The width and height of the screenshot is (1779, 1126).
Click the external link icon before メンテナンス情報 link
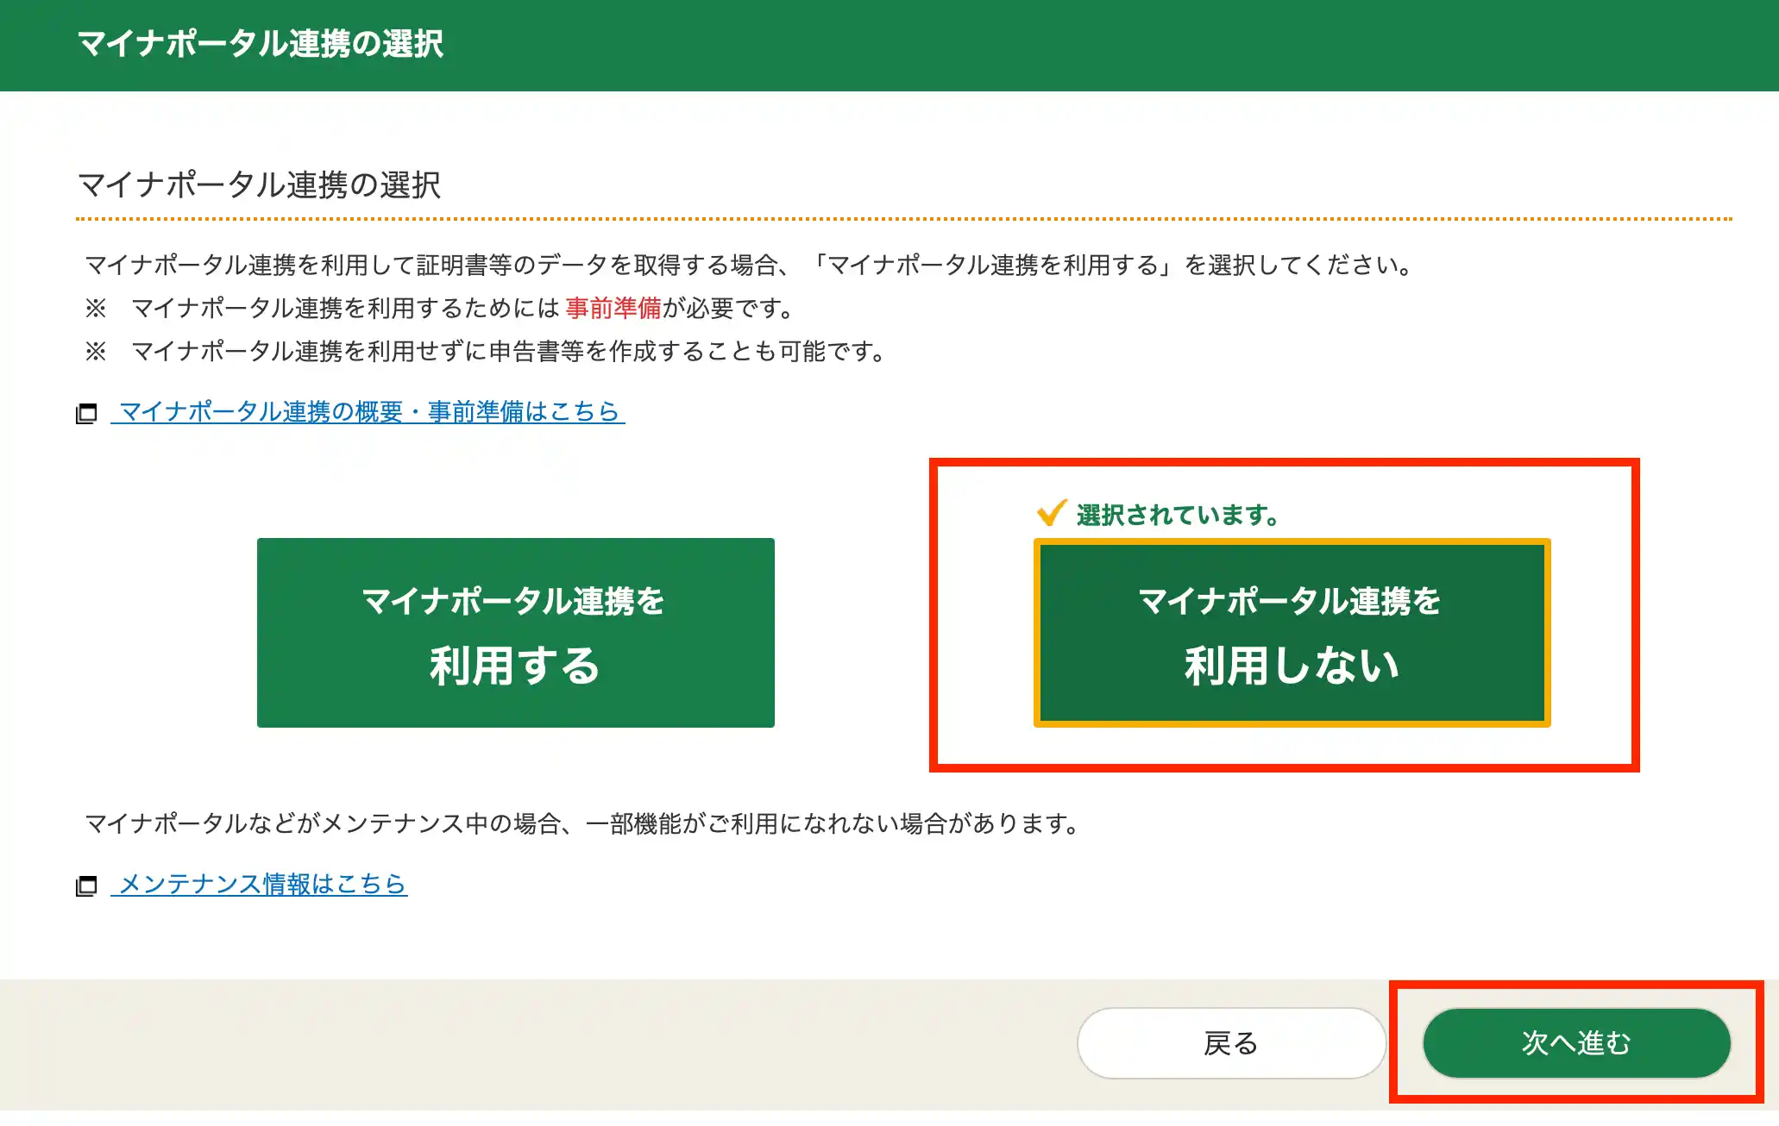coord(87,884)
